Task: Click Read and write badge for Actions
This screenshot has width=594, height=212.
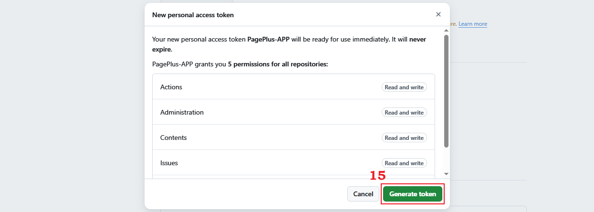Action: click(x=404, y=87)
